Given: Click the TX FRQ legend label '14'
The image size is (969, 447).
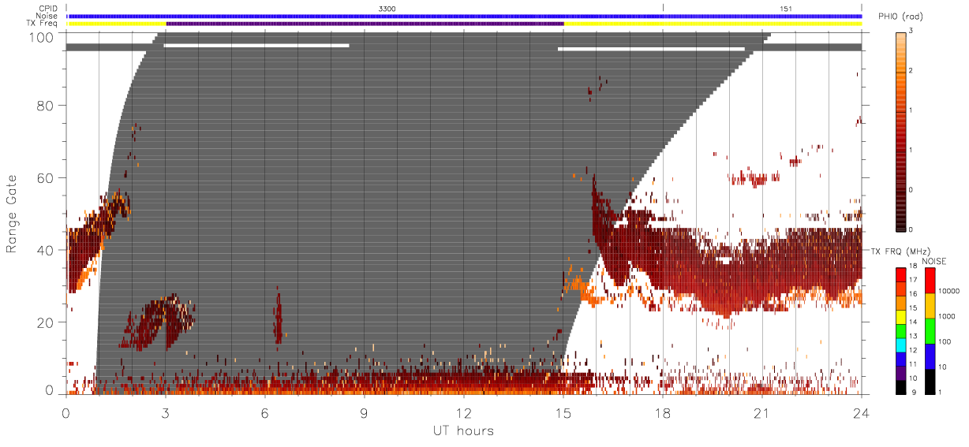Looking at the screenshot, I should tap(915, 323).
